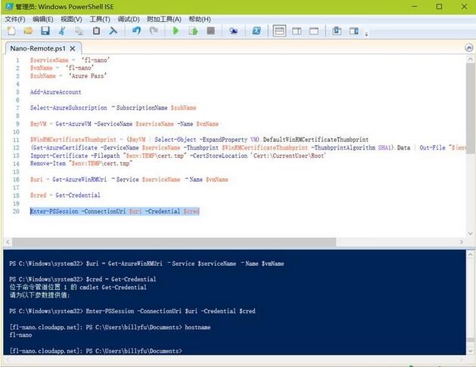
Task: Open the 附加工具(A) menu
Action: 164,20
